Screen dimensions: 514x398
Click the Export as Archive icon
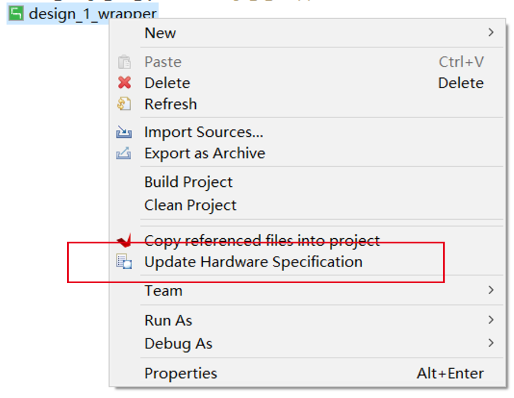[124, 153]
